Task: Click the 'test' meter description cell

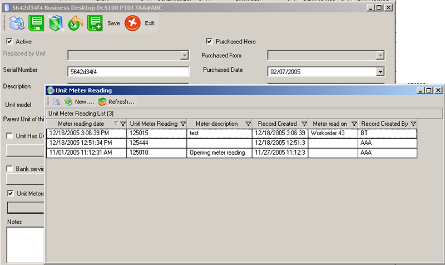Action: click(219, 133)
